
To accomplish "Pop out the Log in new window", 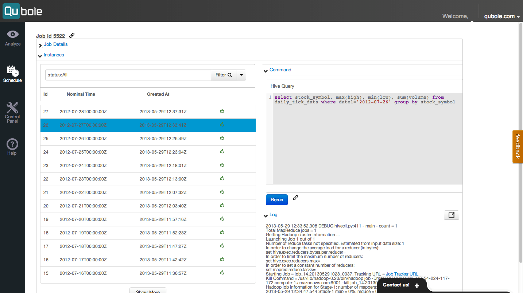I will 452,215.
